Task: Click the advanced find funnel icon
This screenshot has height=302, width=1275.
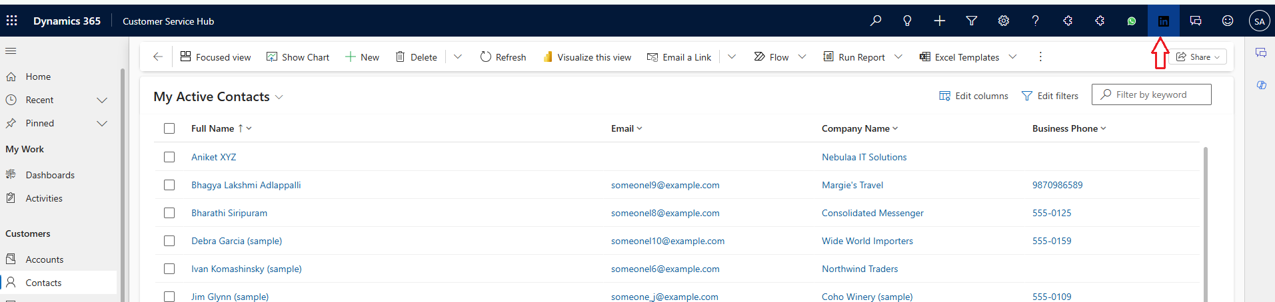Action: pos(971,21)
